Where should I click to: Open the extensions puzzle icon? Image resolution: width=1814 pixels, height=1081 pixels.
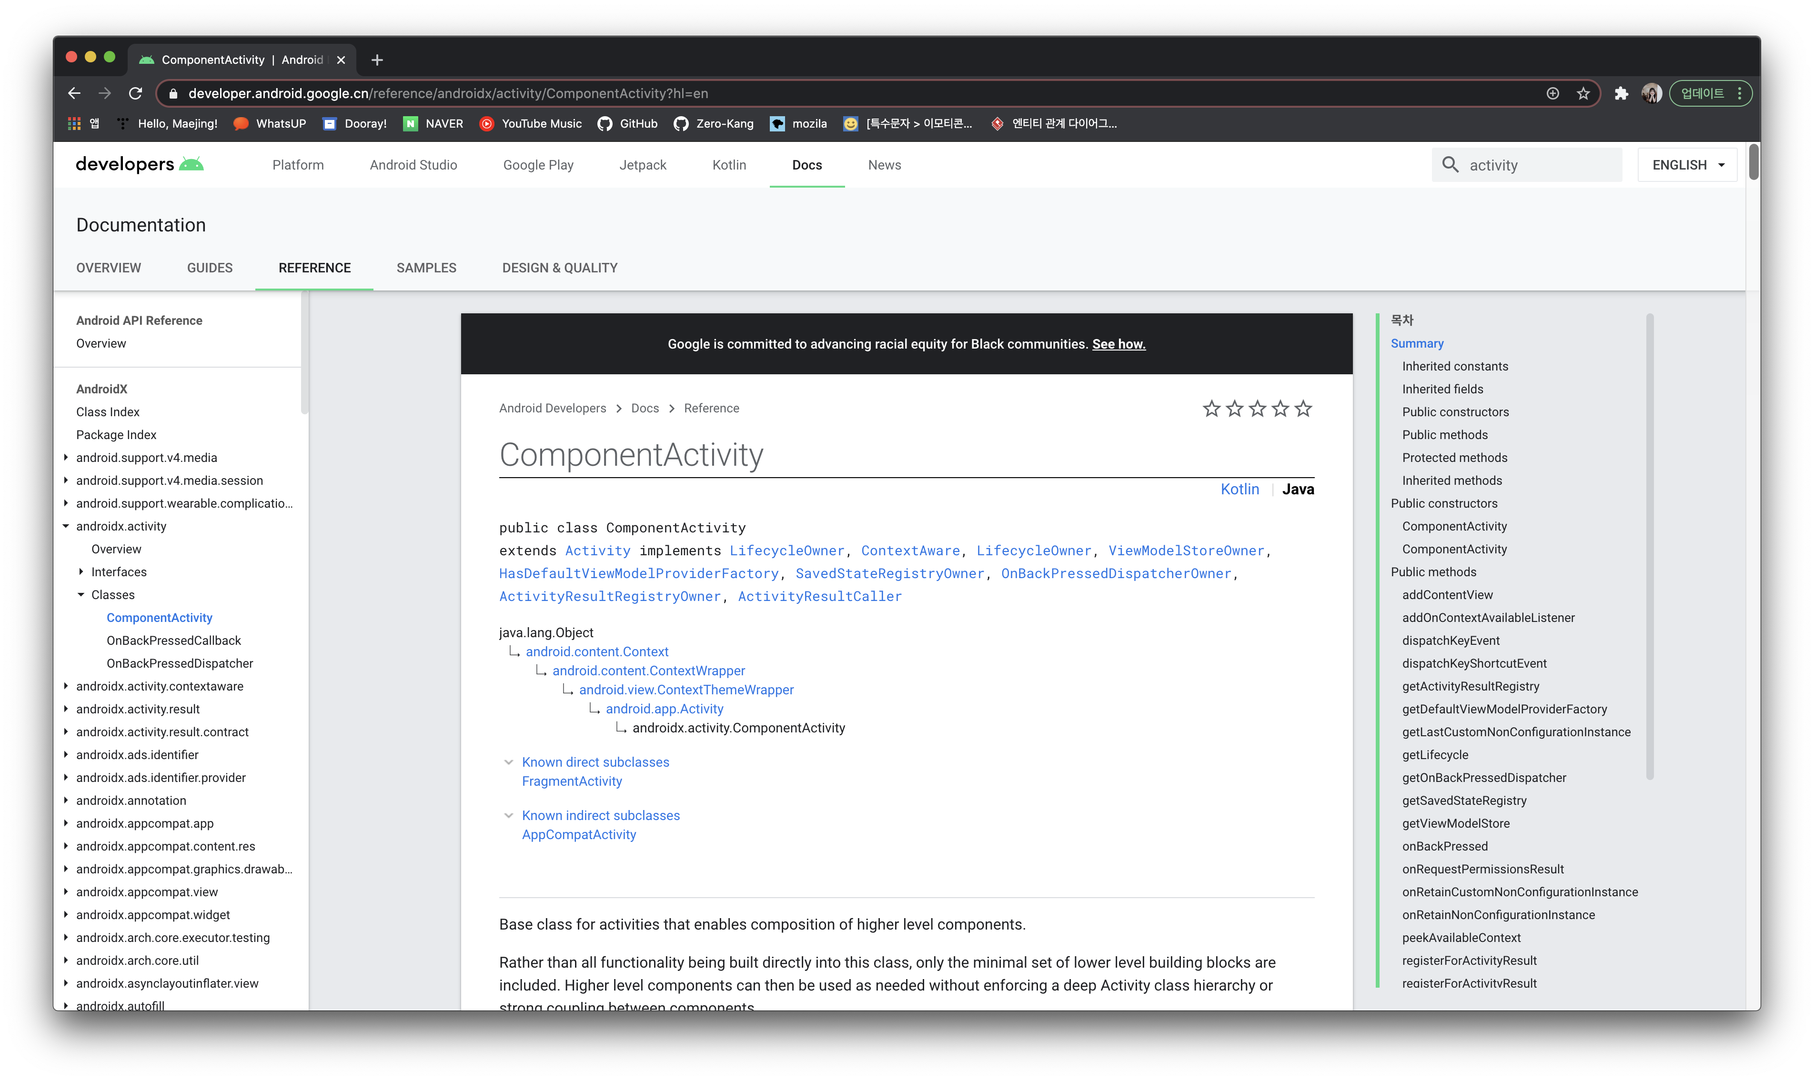1621,93
